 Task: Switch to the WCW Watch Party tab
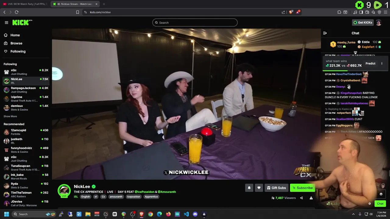pos(25,4)
